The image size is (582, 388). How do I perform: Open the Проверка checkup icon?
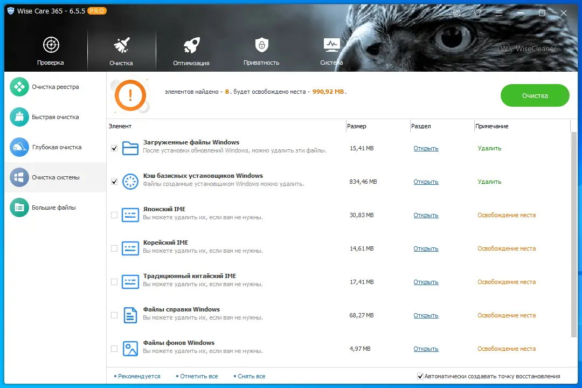click(x=51, y=45)
